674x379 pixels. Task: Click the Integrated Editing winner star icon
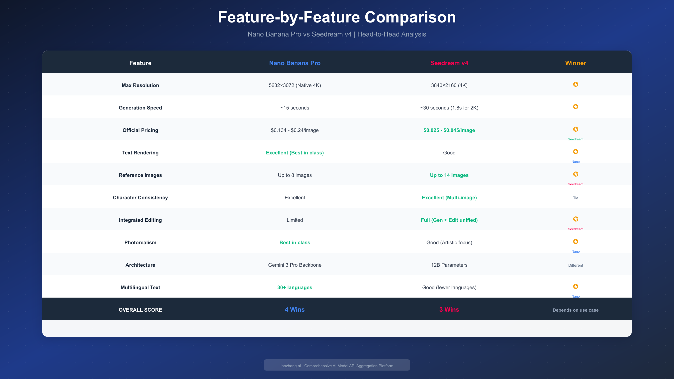[x=575, y=219]
